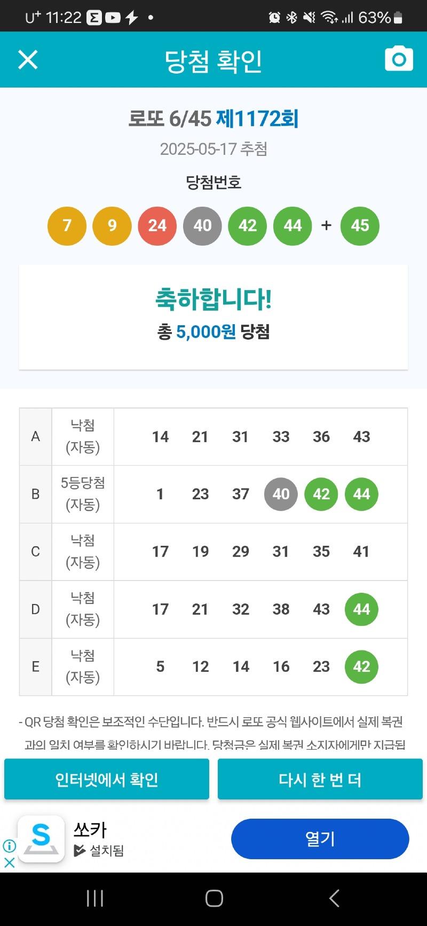This screenshot has width=427, height=926.
Task: Click the 다시 한 번 더 button
Action: tap(320, 780)
